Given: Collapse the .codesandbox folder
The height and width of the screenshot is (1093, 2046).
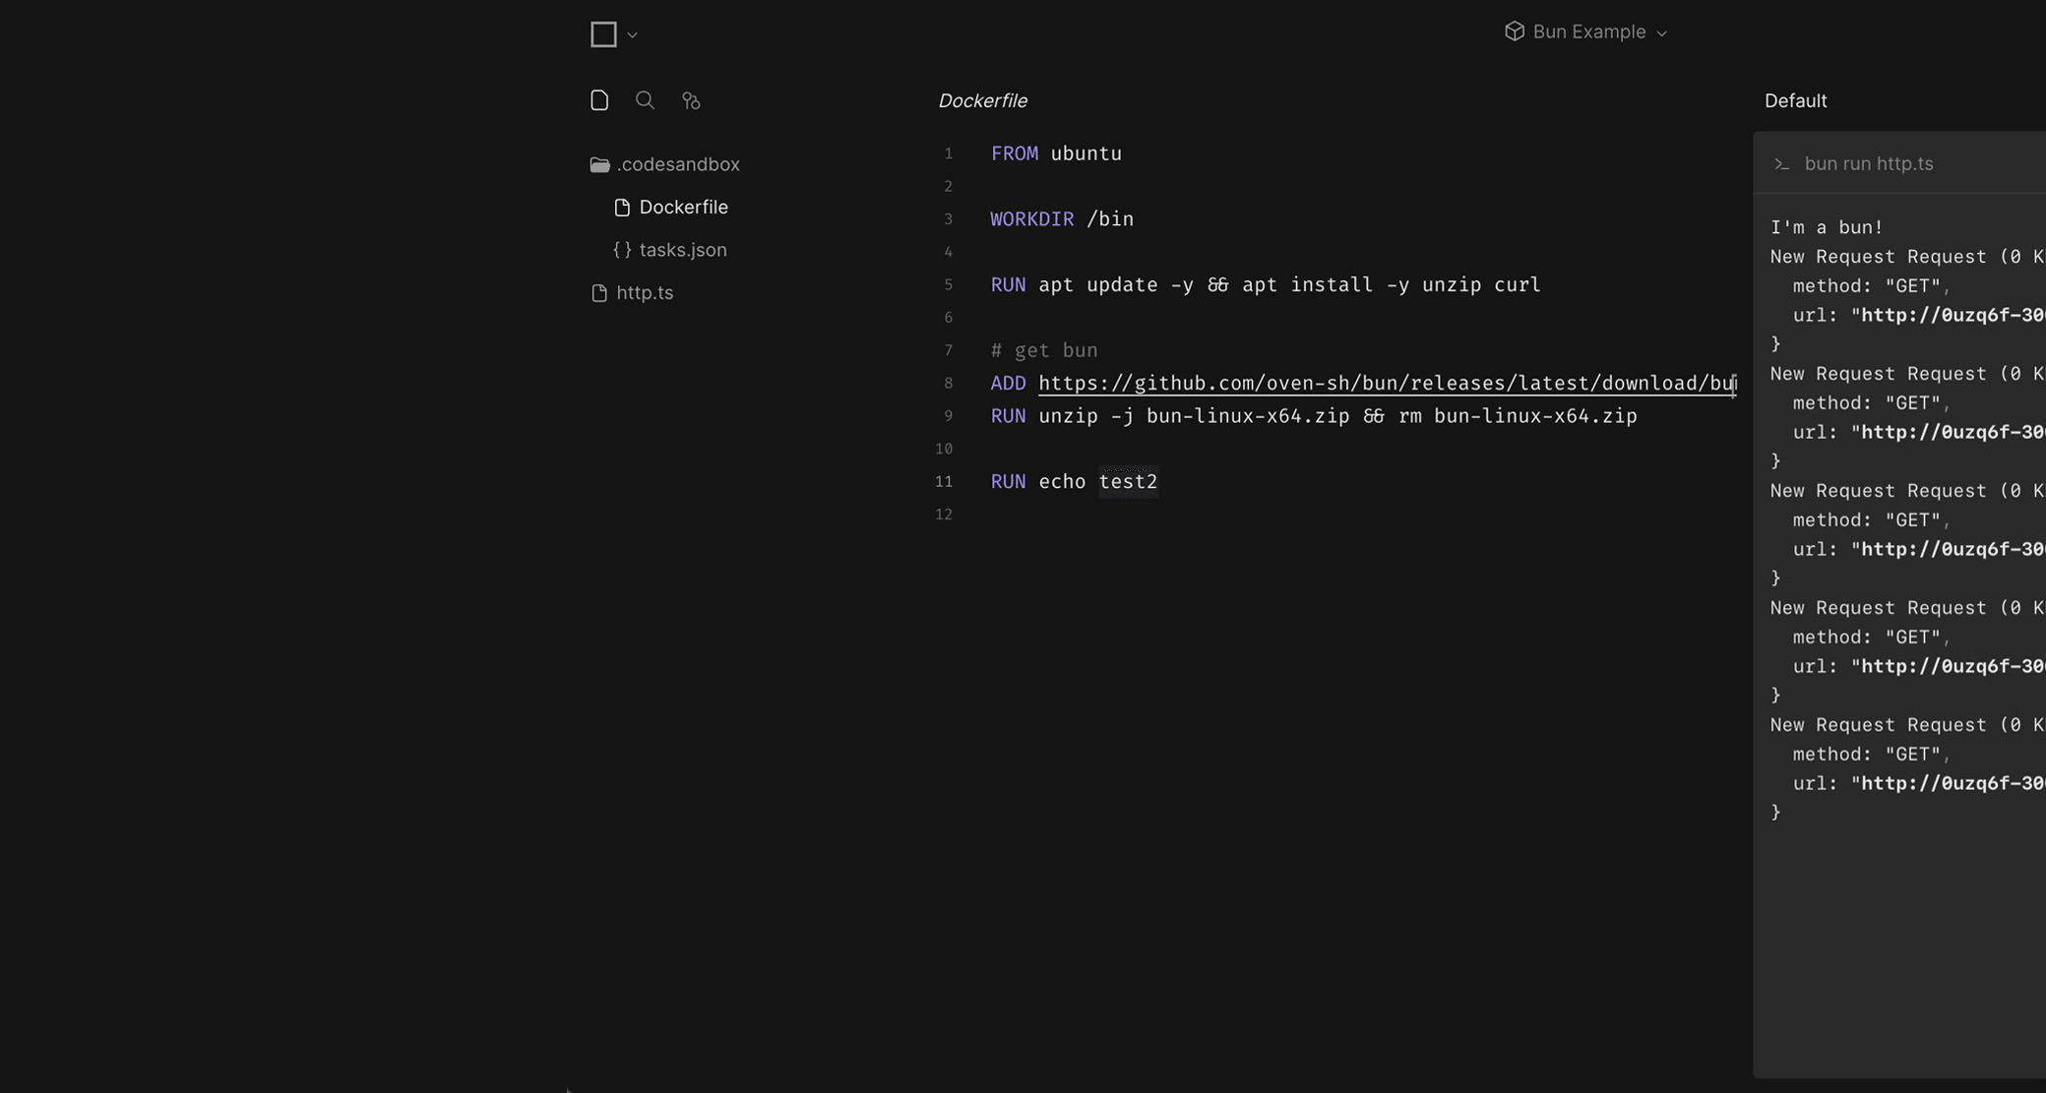Looking at the screenshot, I should [x=677, y=163].
